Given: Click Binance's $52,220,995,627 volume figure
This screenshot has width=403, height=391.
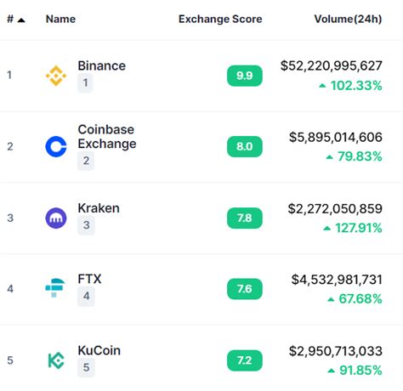Looking at the screenshot, I should click(332, 65).
